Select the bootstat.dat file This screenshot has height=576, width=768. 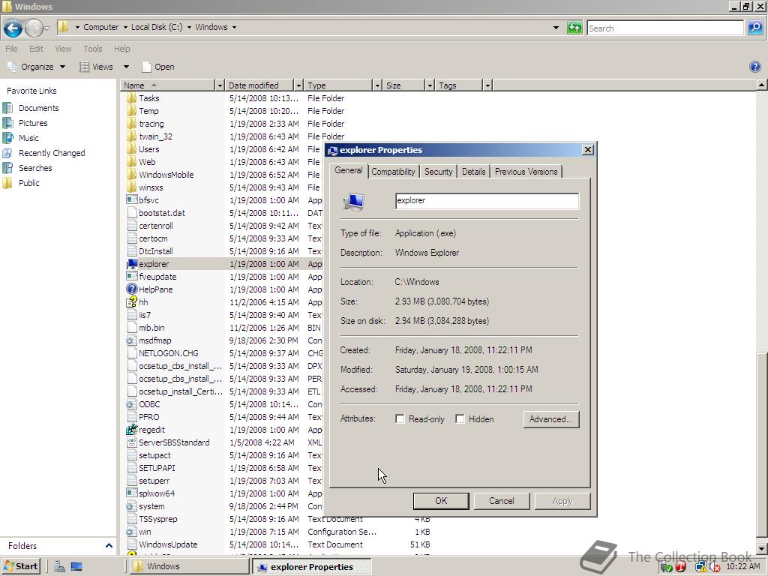tap(162, 212)
